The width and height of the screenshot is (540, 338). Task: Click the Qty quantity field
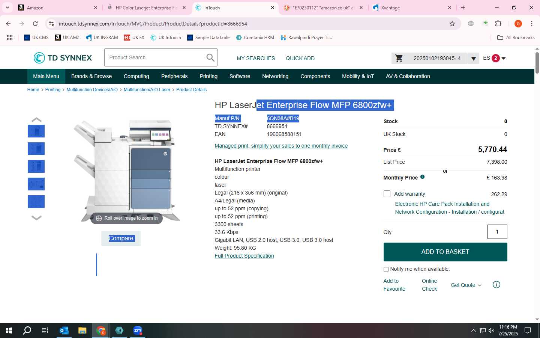497,232
